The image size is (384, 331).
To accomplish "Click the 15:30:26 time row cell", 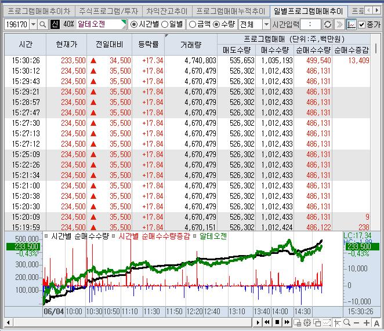I will pyautogui.click(x=26, y=60).
